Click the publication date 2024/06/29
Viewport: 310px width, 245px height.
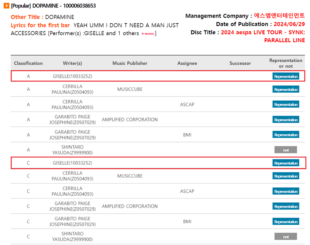[x=289, y=24]
